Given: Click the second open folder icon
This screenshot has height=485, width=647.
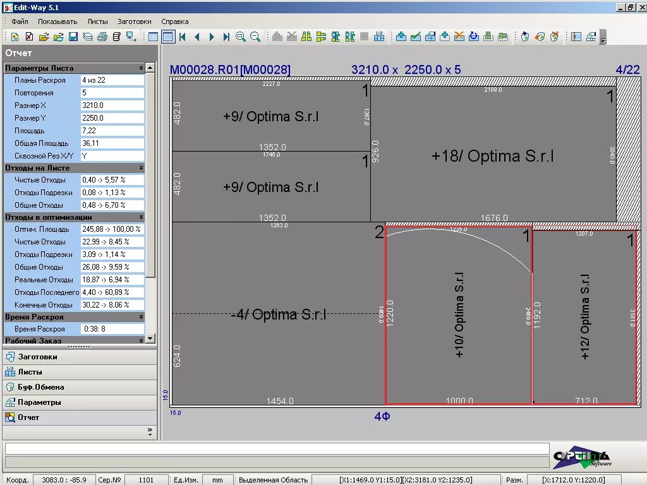Looking at the screenshot, I should click(59, 37).
